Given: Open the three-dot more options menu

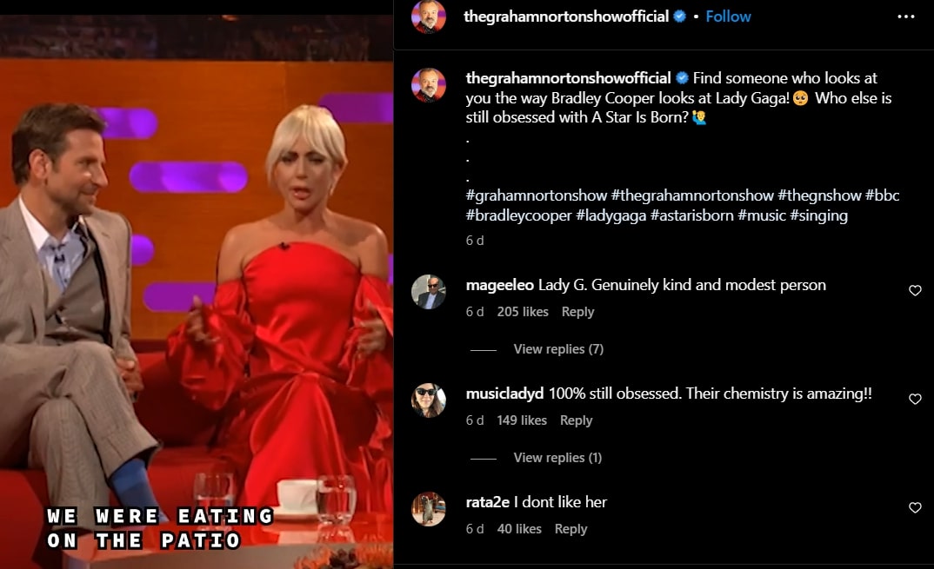Looking at the screenshot, I should click(905, 17).
